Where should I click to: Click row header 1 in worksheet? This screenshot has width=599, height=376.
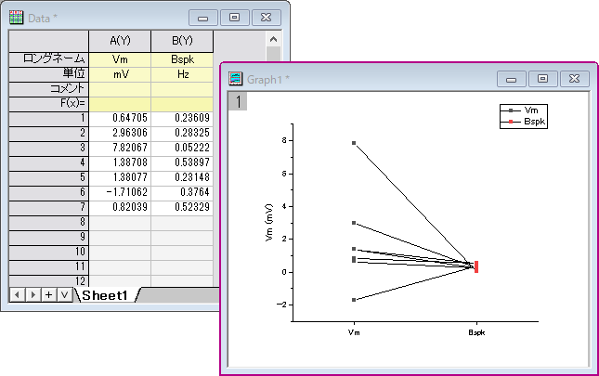pyautogui.click(x=48, y=118)
